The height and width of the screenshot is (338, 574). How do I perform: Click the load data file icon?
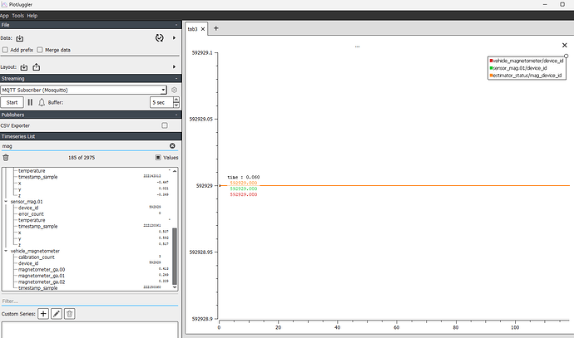coord(20,37)
